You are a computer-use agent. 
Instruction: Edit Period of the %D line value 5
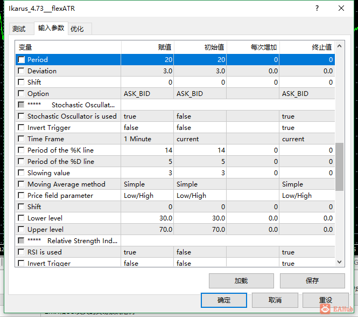[x=148, y=162]
